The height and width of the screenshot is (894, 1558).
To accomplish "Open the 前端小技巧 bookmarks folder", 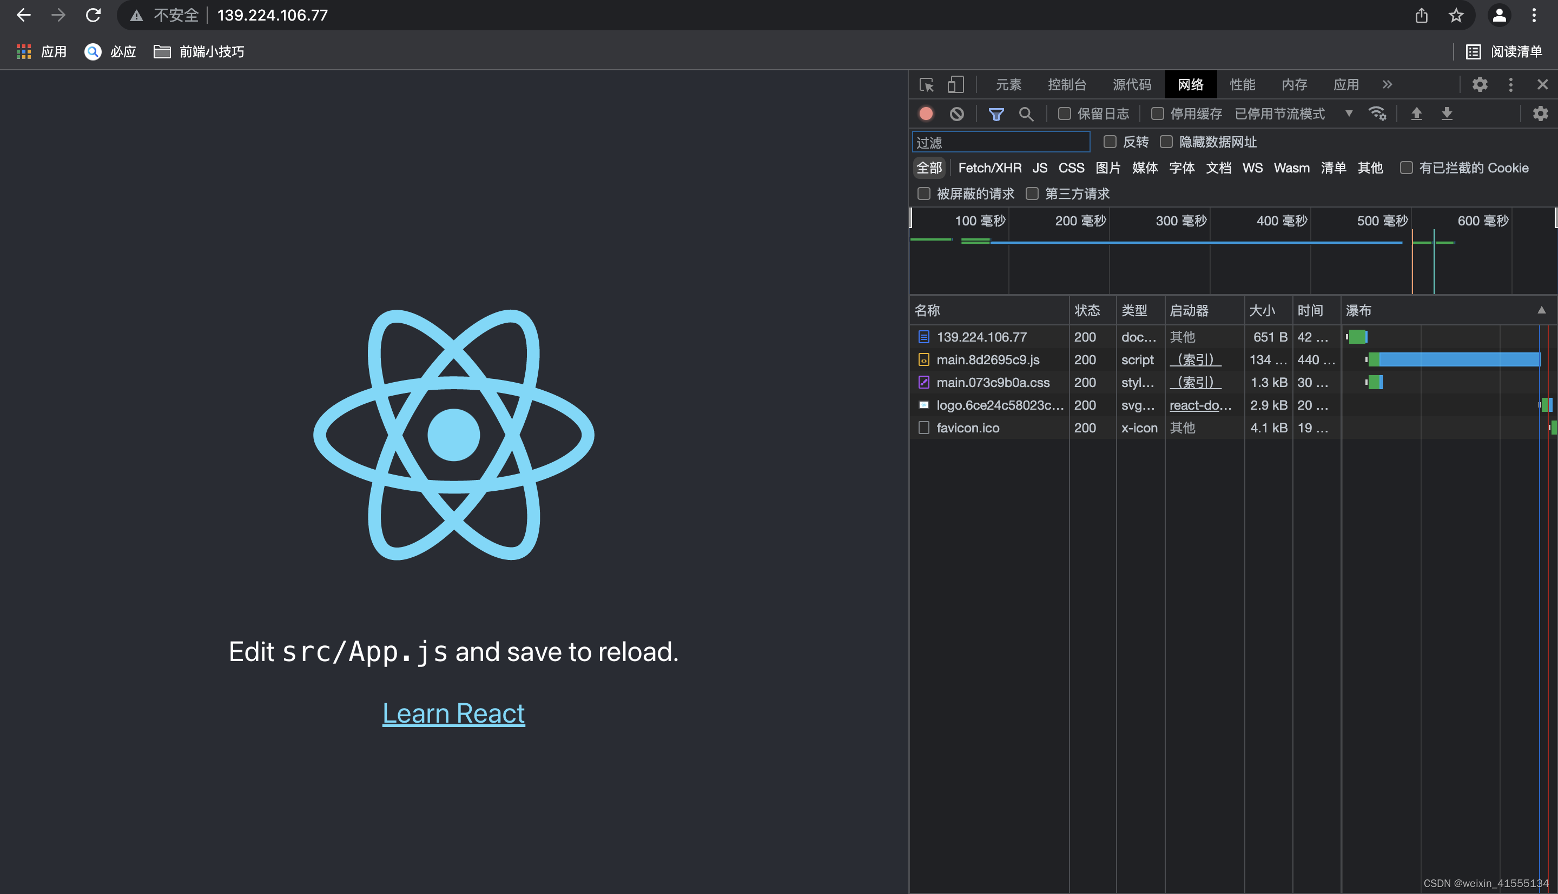I will [x=199, y=51].
